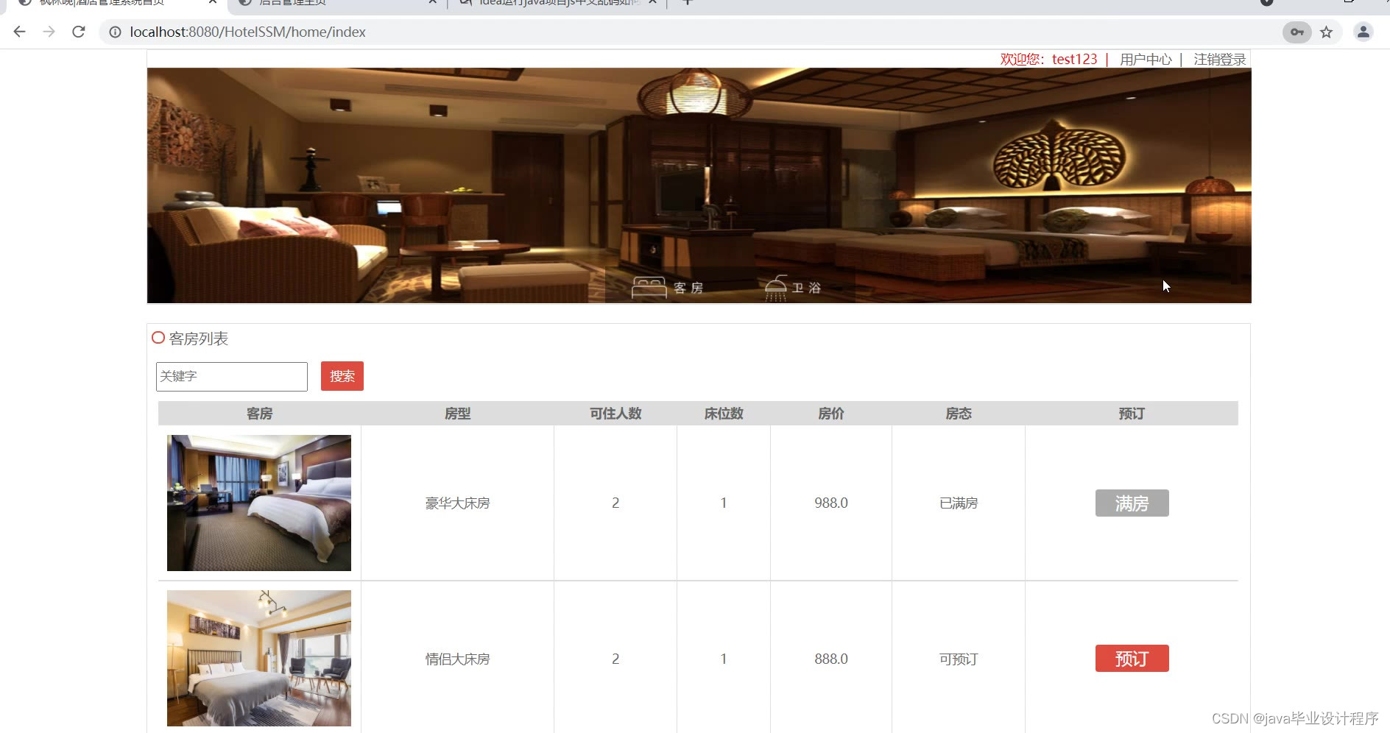Image resolution: width=1390 pixels, height=733 pixels.
Task: Click the 注销登录 logout link
Action: tap(1219, 59)
